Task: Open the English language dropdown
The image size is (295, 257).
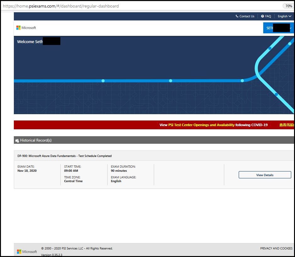Action: tap(284, 16)
